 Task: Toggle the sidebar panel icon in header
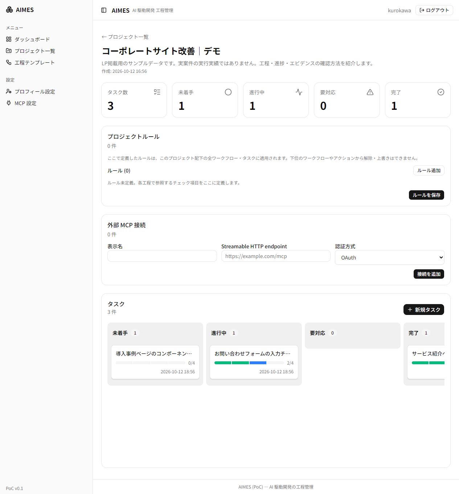tap(104, 10)
